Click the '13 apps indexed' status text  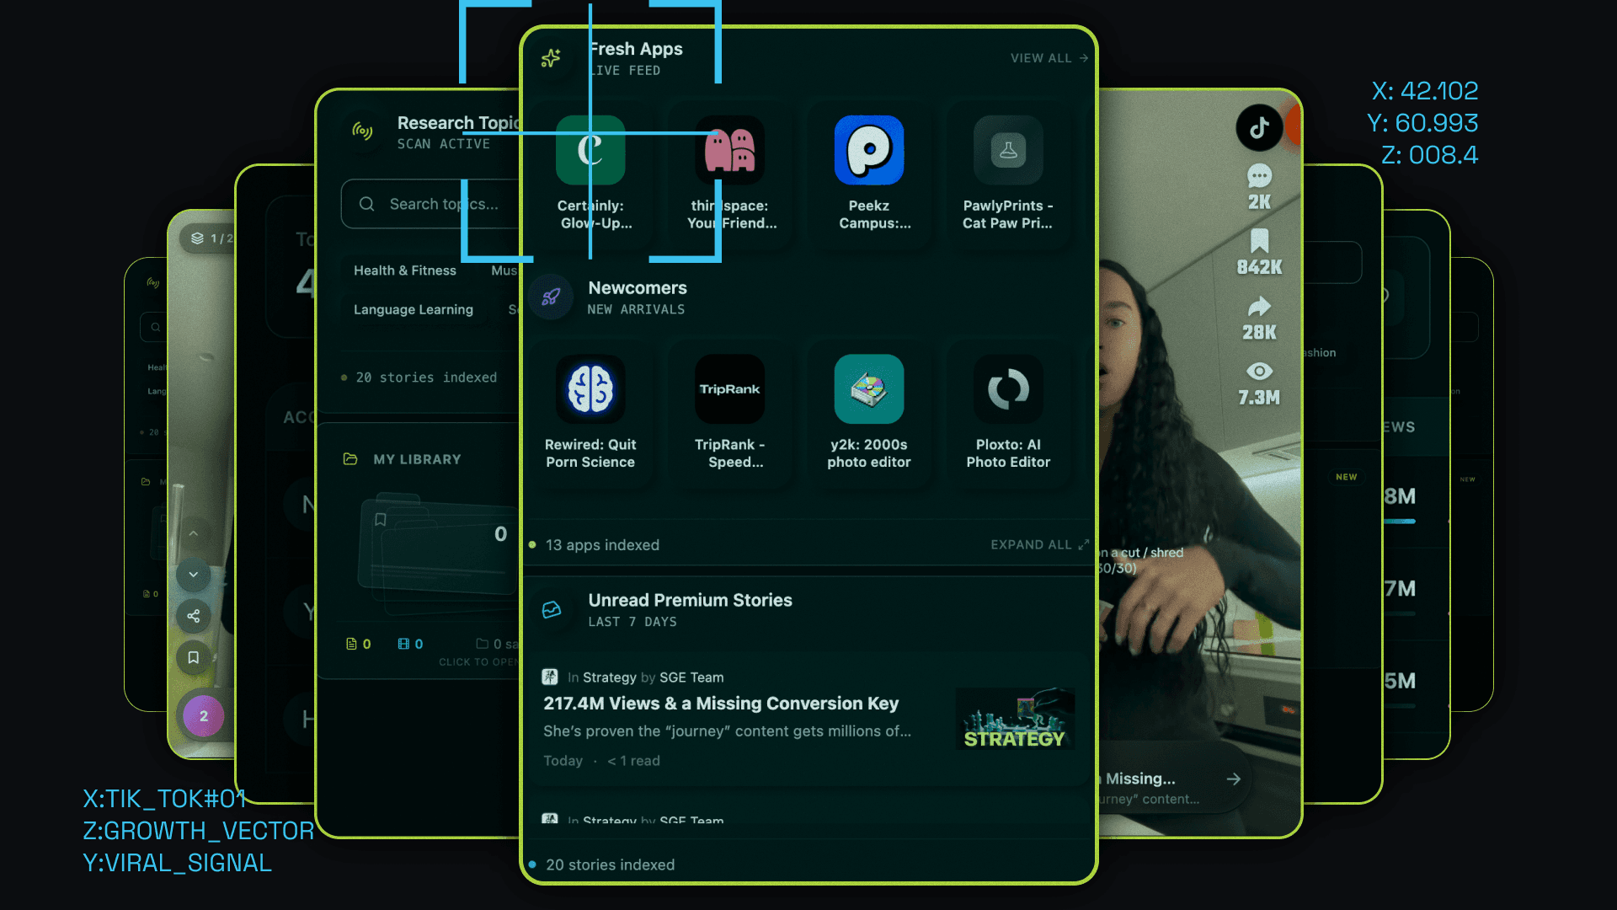tap(602, 545)
